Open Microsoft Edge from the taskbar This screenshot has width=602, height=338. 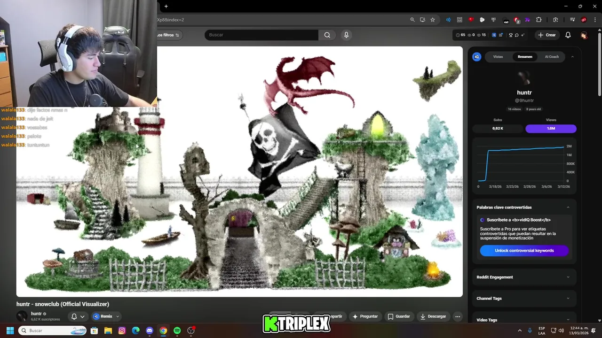(x=135, y=330)
